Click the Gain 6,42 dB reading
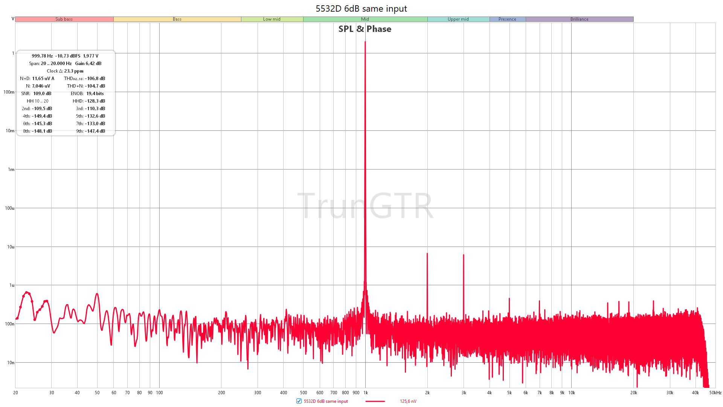 tap(88, 64)
